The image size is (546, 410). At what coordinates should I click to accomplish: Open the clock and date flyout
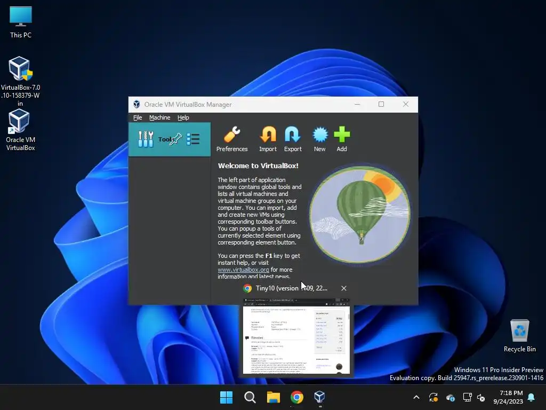508,397
